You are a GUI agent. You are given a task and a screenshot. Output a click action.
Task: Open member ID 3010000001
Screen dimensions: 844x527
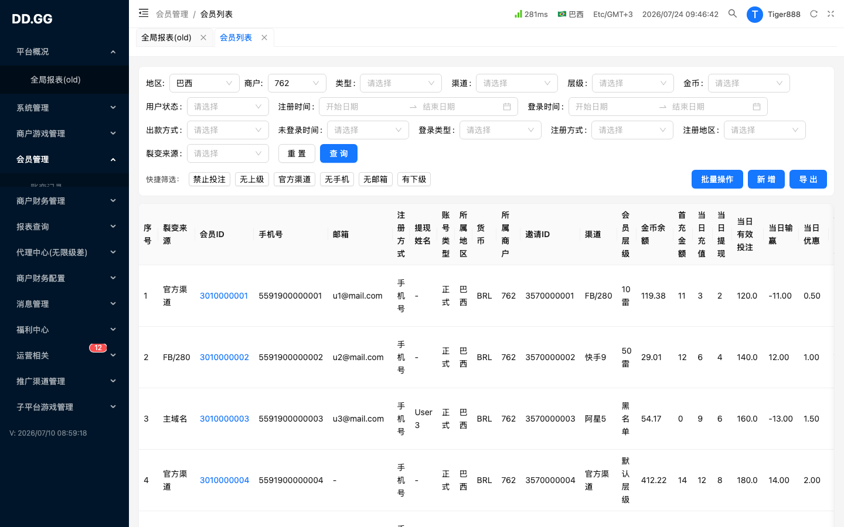point(224,296)
